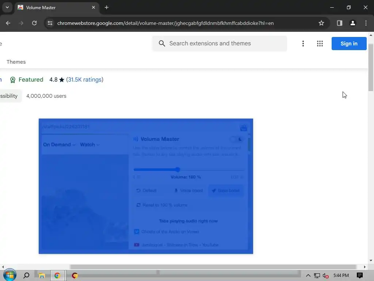
Task: Click the scroll right arrow
Action: 365,267
